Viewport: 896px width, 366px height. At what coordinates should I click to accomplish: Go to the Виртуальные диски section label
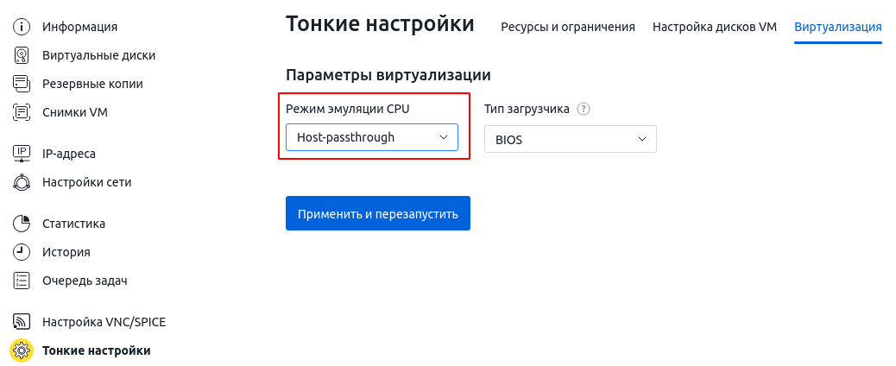(99, 55)
